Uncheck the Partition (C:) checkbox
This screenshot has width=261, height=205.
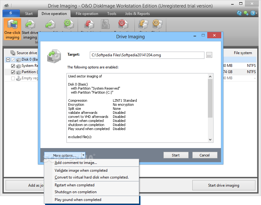click(x=13, y=72)
